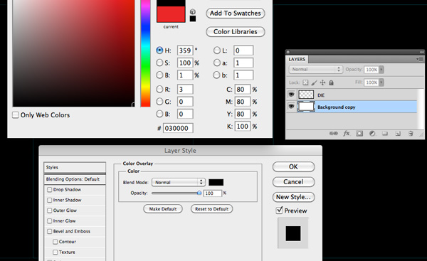Click the Color Overlay black color swatch
The height and width of the screenshot is (261, 427).
216,182
